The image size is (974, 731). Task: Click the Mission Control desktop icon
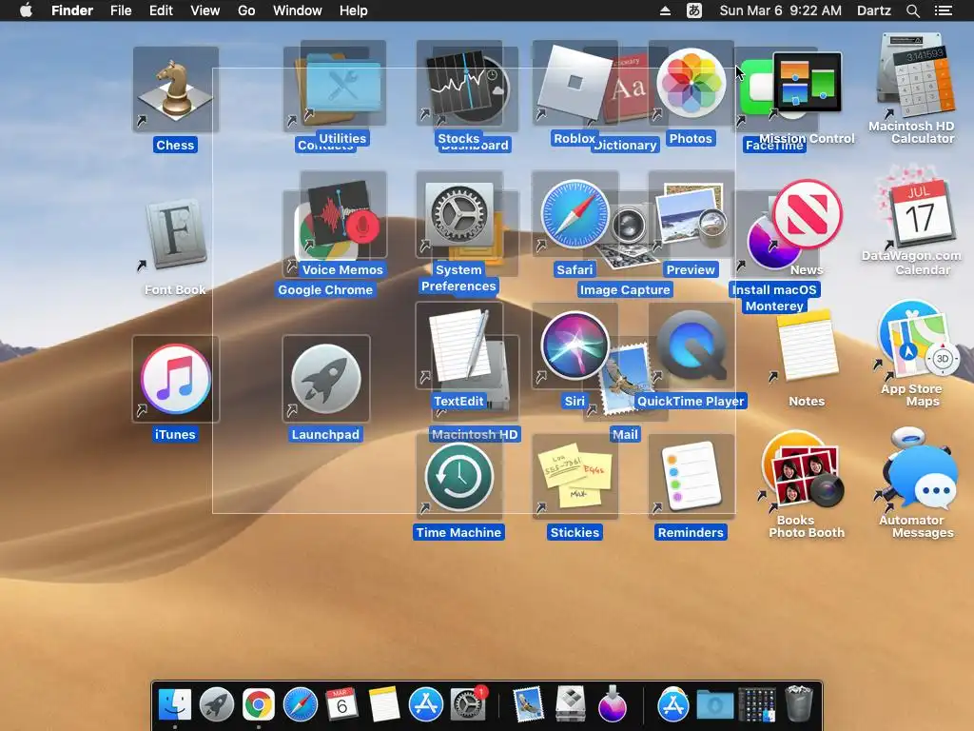[x=807, y=82]
